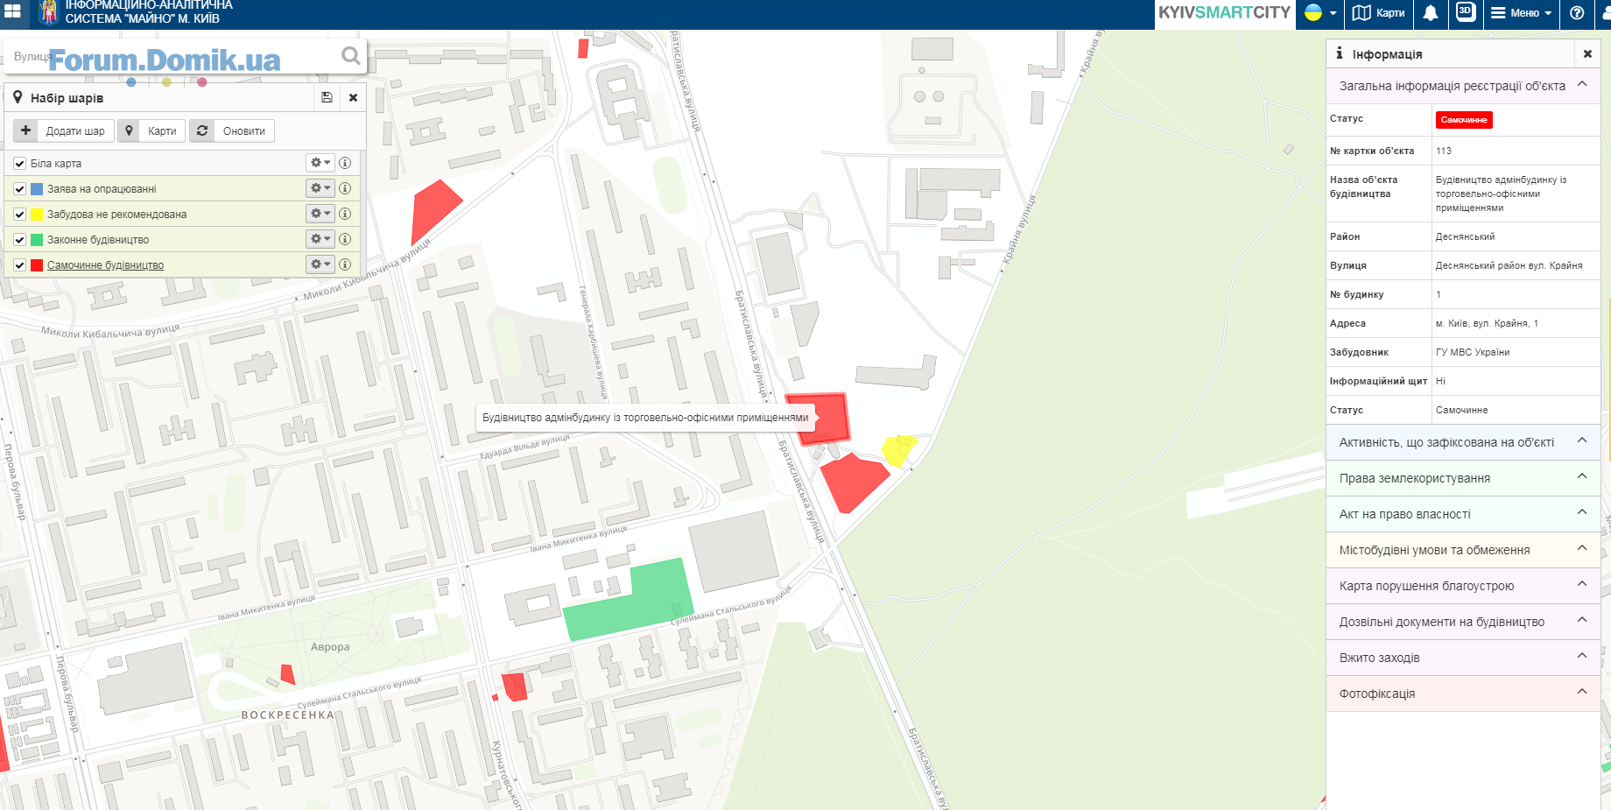1611x810 pixels.
Task: Open Карти in the top bar
Action: click(x=1379, y=13)
